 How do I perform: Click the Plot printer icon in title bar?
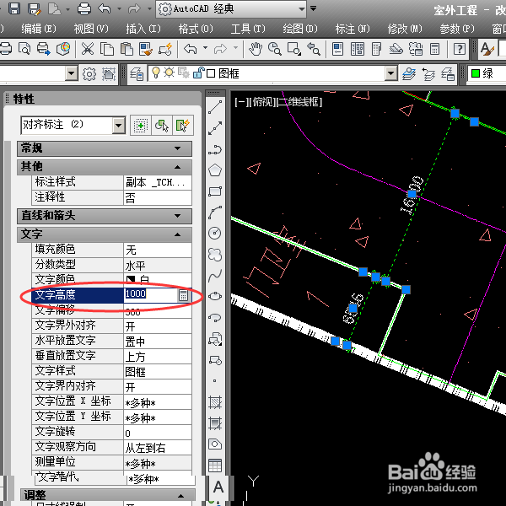(x=84, y=8)
